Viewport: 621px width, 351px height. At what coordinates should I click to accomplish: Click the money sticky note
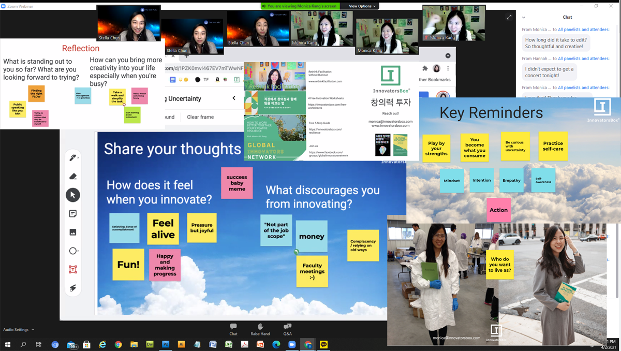[x=312, y=237]
